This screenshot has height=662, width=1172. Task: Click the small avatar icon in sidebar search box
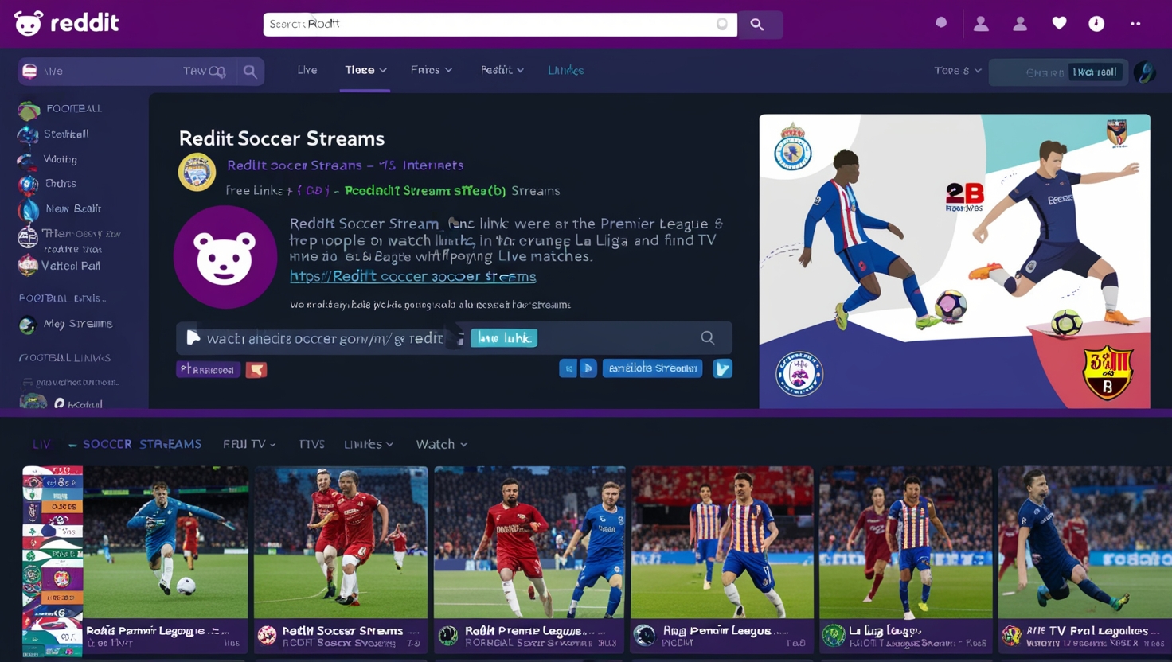[x=30, y=71]
